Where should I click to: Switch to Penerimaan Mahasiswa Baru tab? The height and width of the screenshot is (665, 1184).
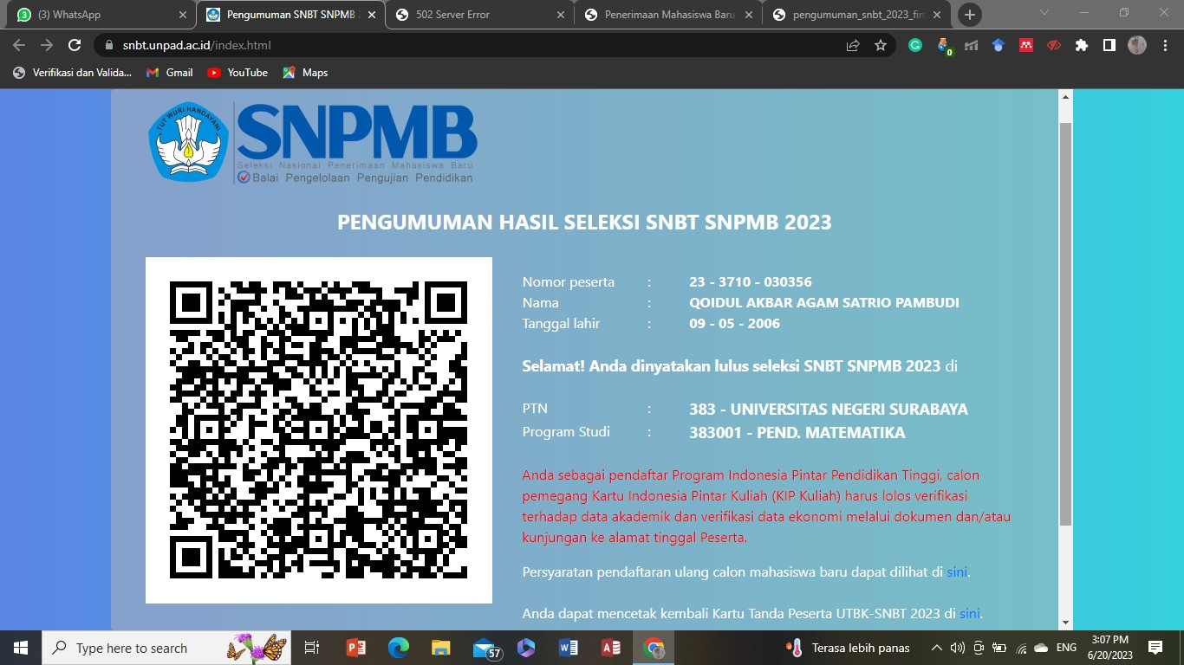pos(668,15)
